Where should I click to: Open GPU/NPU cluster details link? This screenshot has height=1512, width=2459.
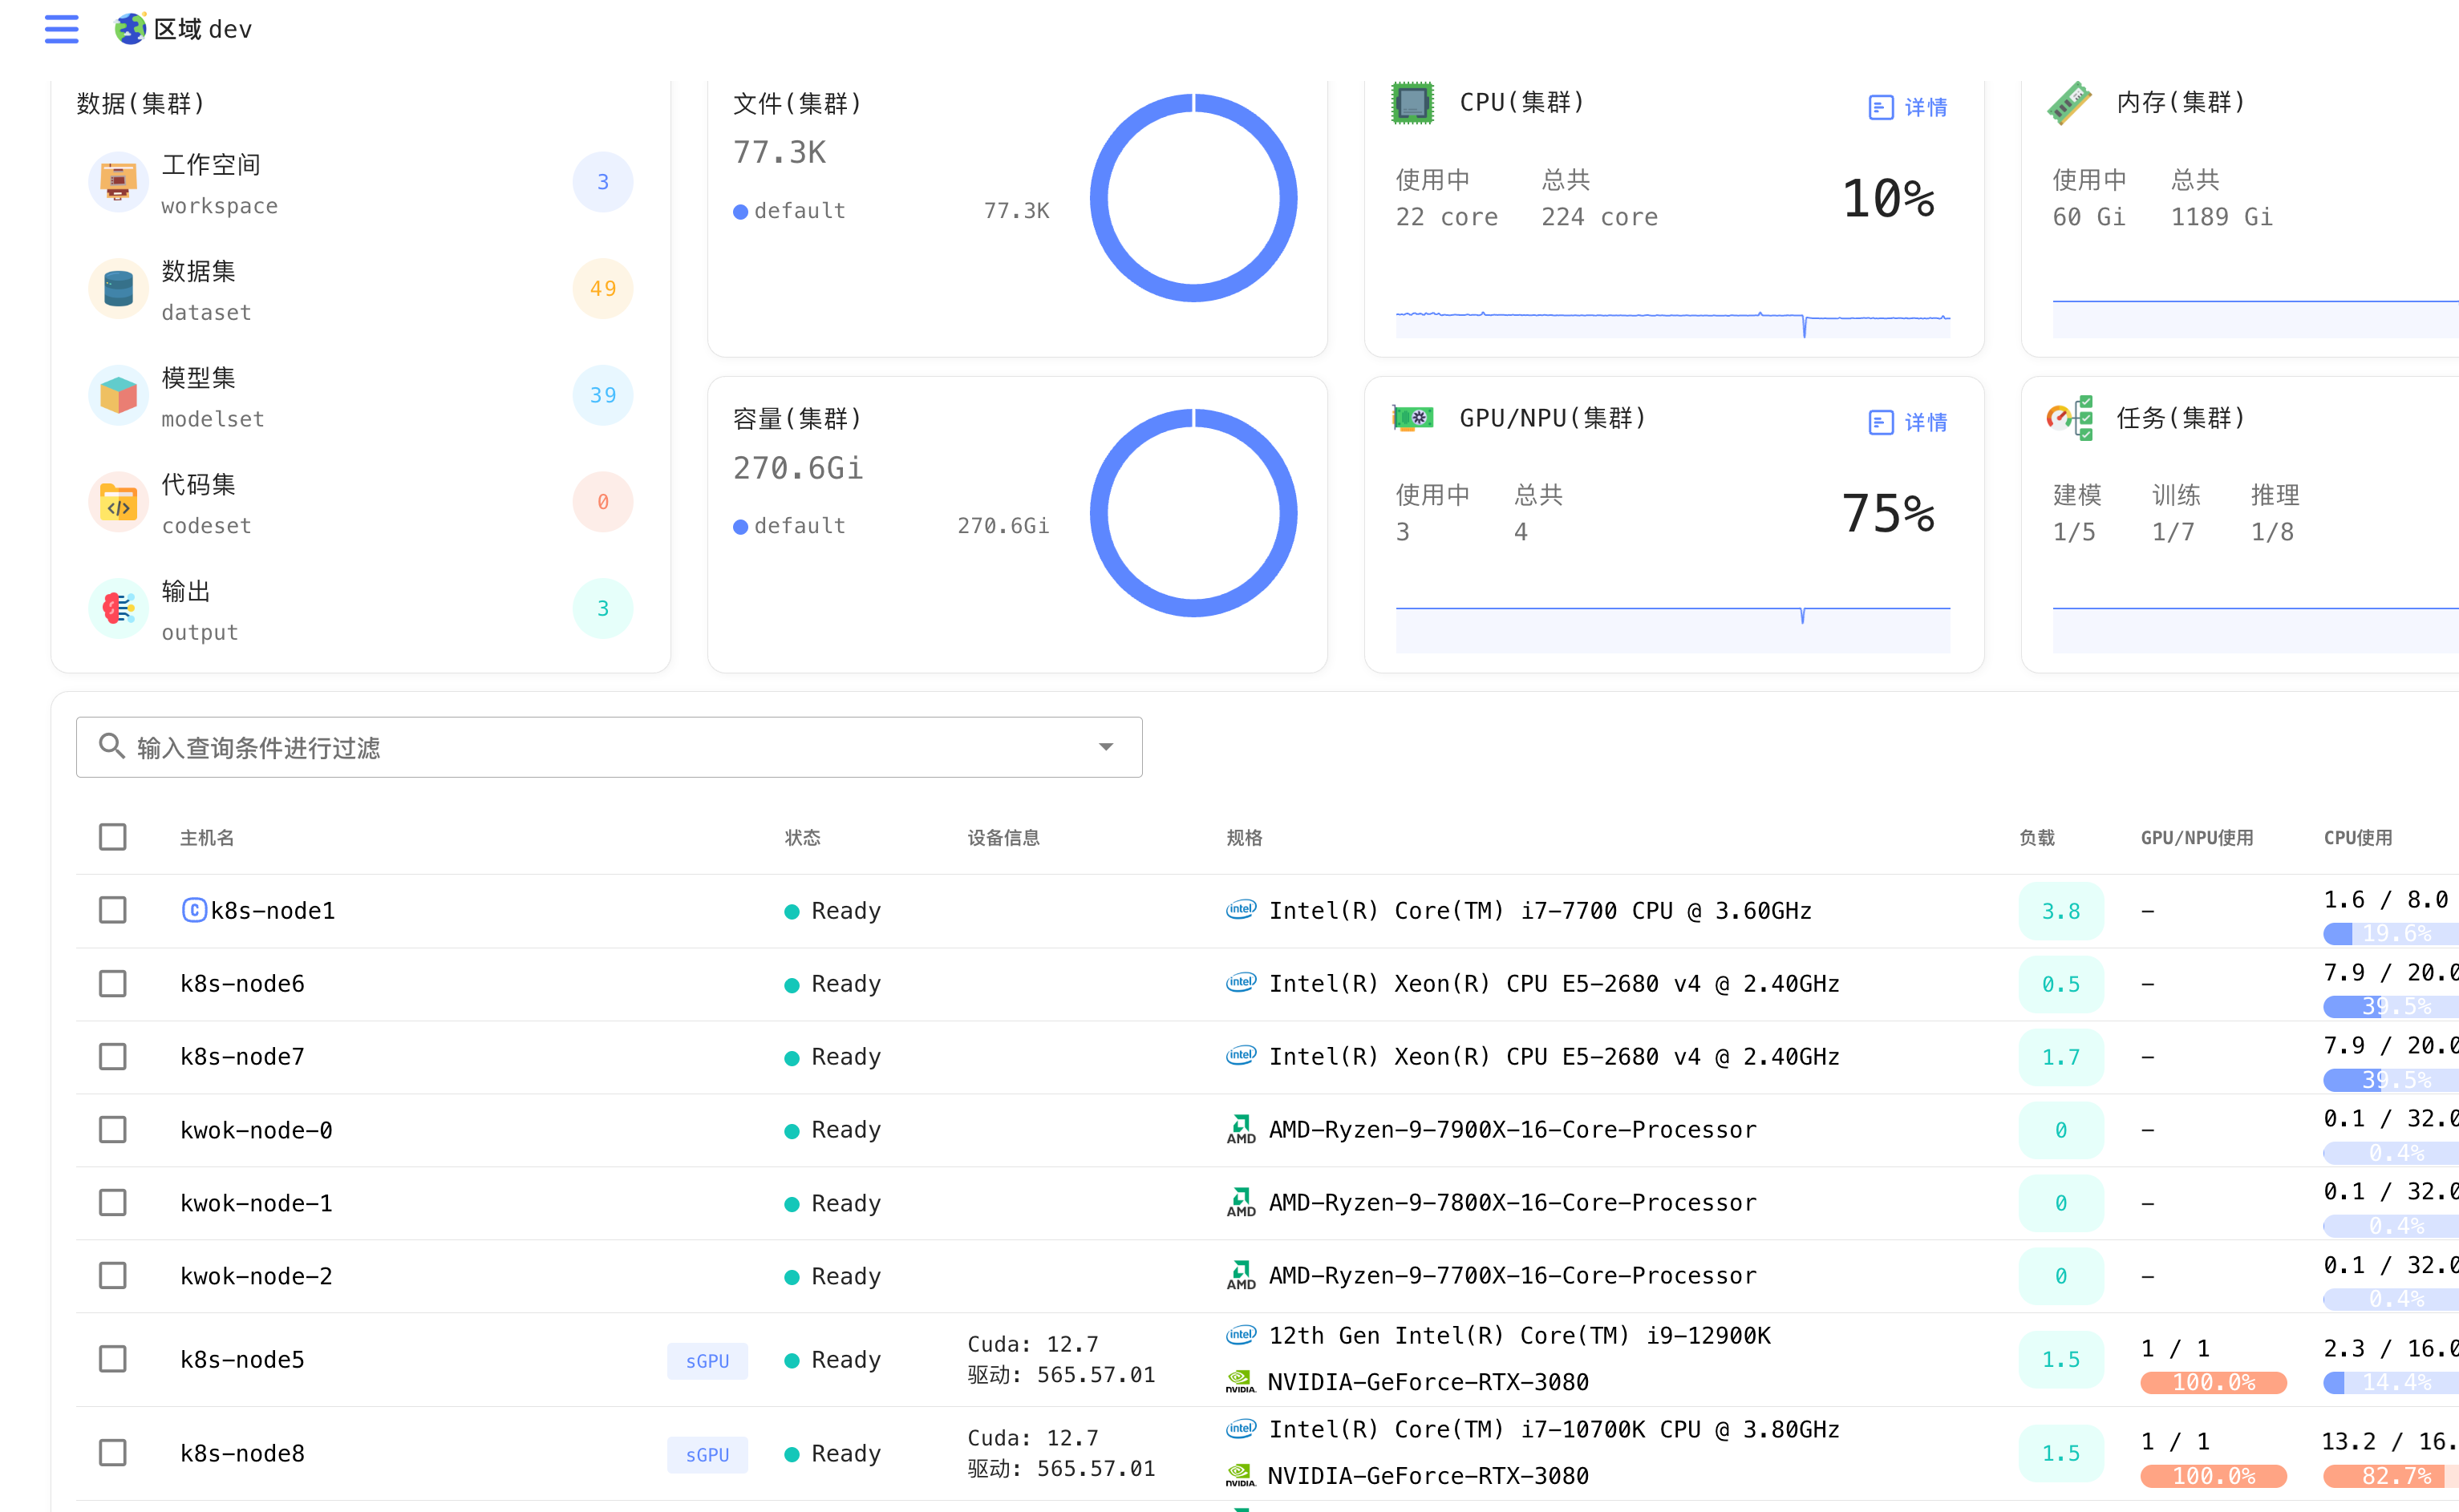(x=1909, y=422)
